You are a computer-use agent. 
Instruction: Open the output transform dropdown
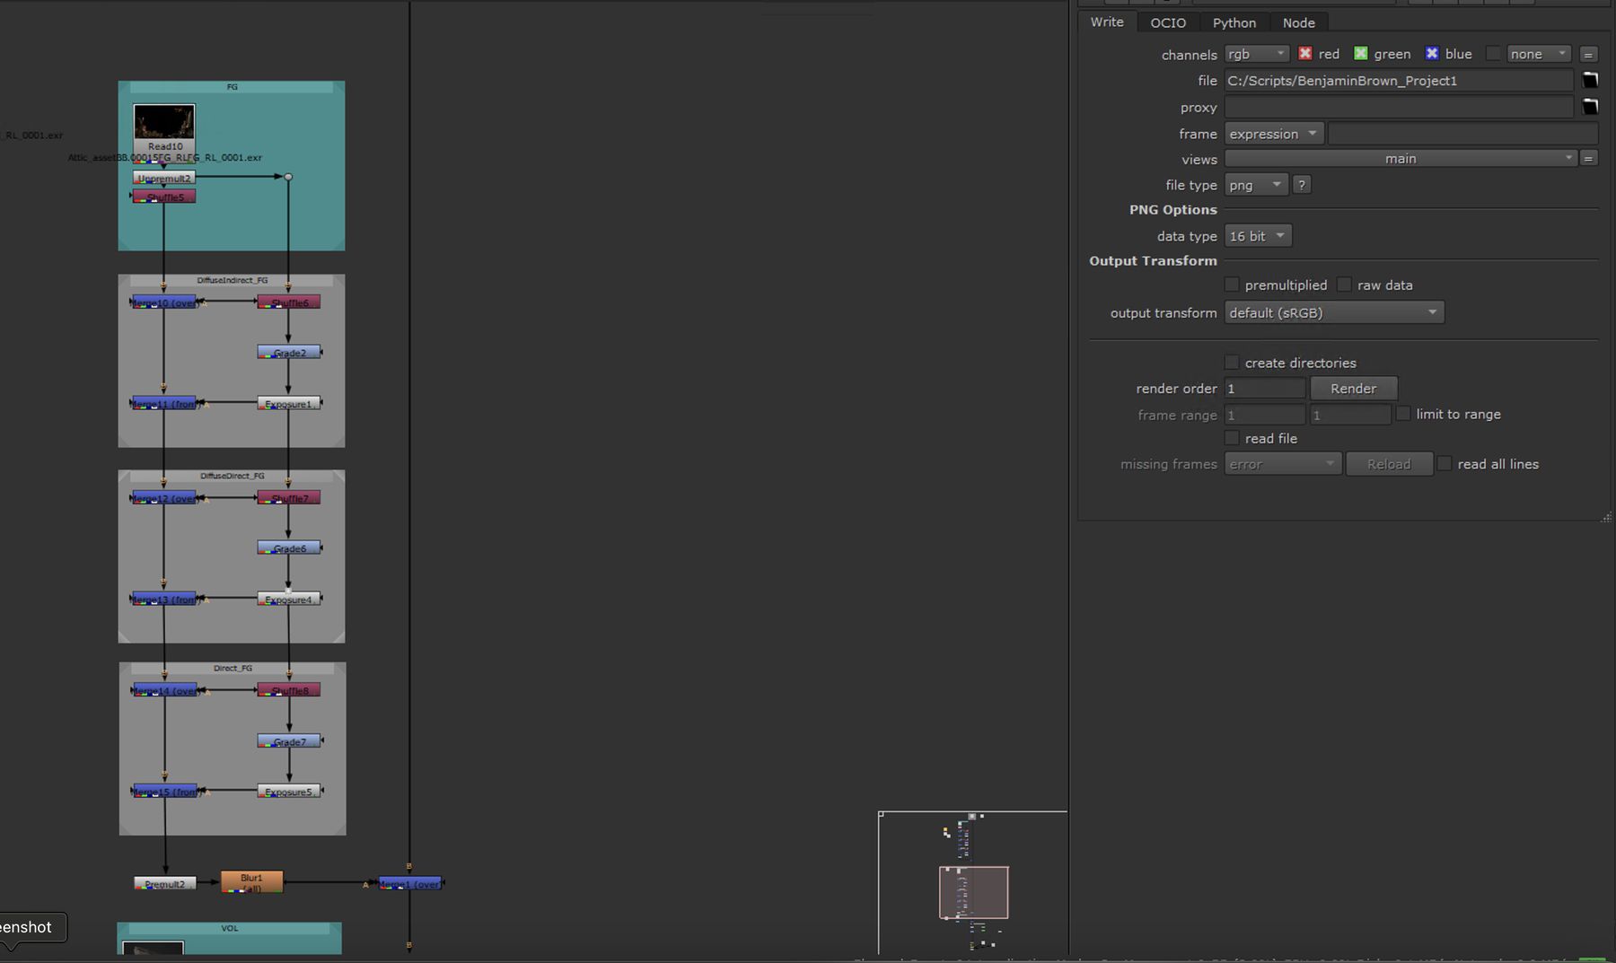tap(1333, 312)
